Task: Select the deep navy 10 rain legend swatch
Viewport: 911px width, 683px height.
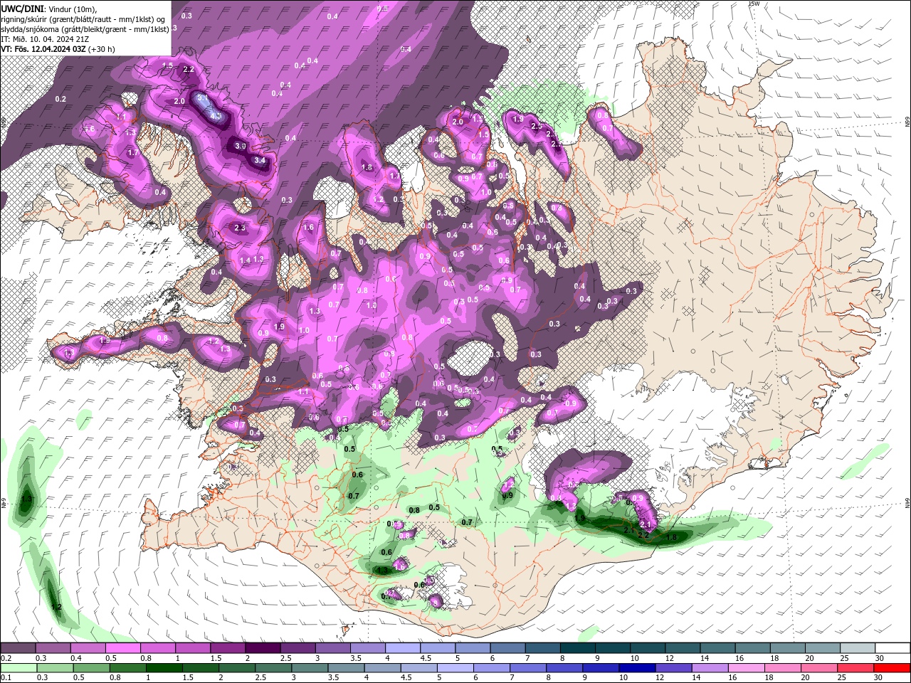Action: point(637,668)
